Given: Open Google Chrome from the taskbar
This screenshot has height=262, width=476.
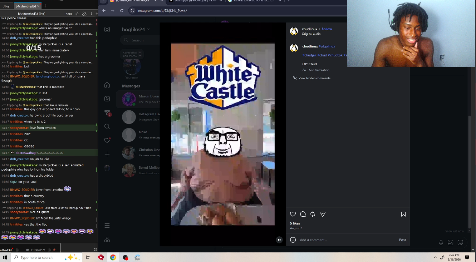Looking at the screenshot, I should point(113,257).
